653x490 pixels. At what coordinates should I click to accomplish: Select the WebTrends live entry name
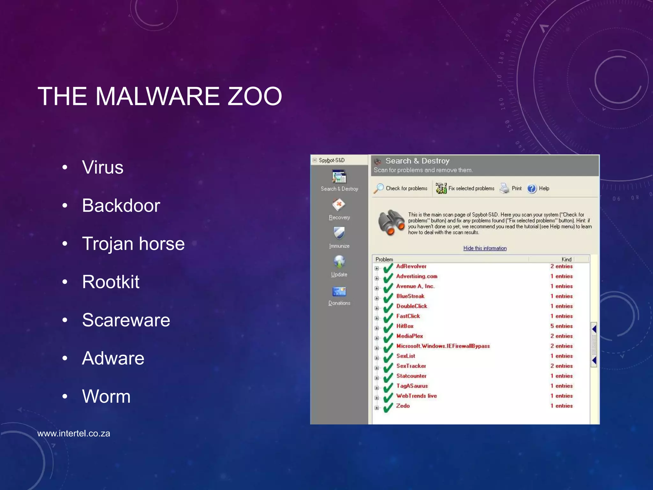[x=416, y=396]
